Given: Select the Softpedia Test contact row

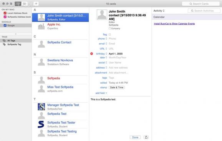Looking at the screenshot, I should (60, 116).
